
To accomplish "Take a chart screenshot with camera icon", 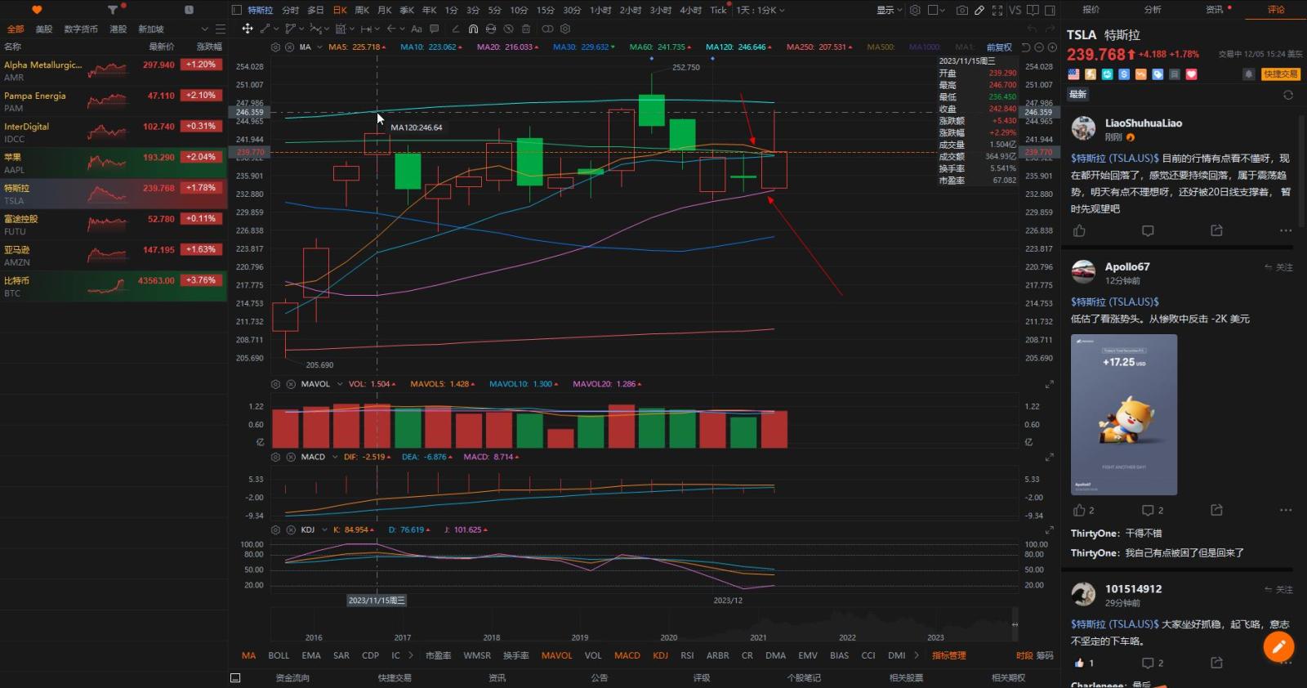I will (x=962, y=10).
